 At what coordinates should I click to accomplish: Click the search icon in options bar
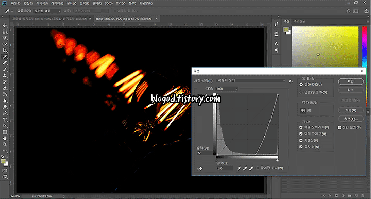[x=348, y=11]
